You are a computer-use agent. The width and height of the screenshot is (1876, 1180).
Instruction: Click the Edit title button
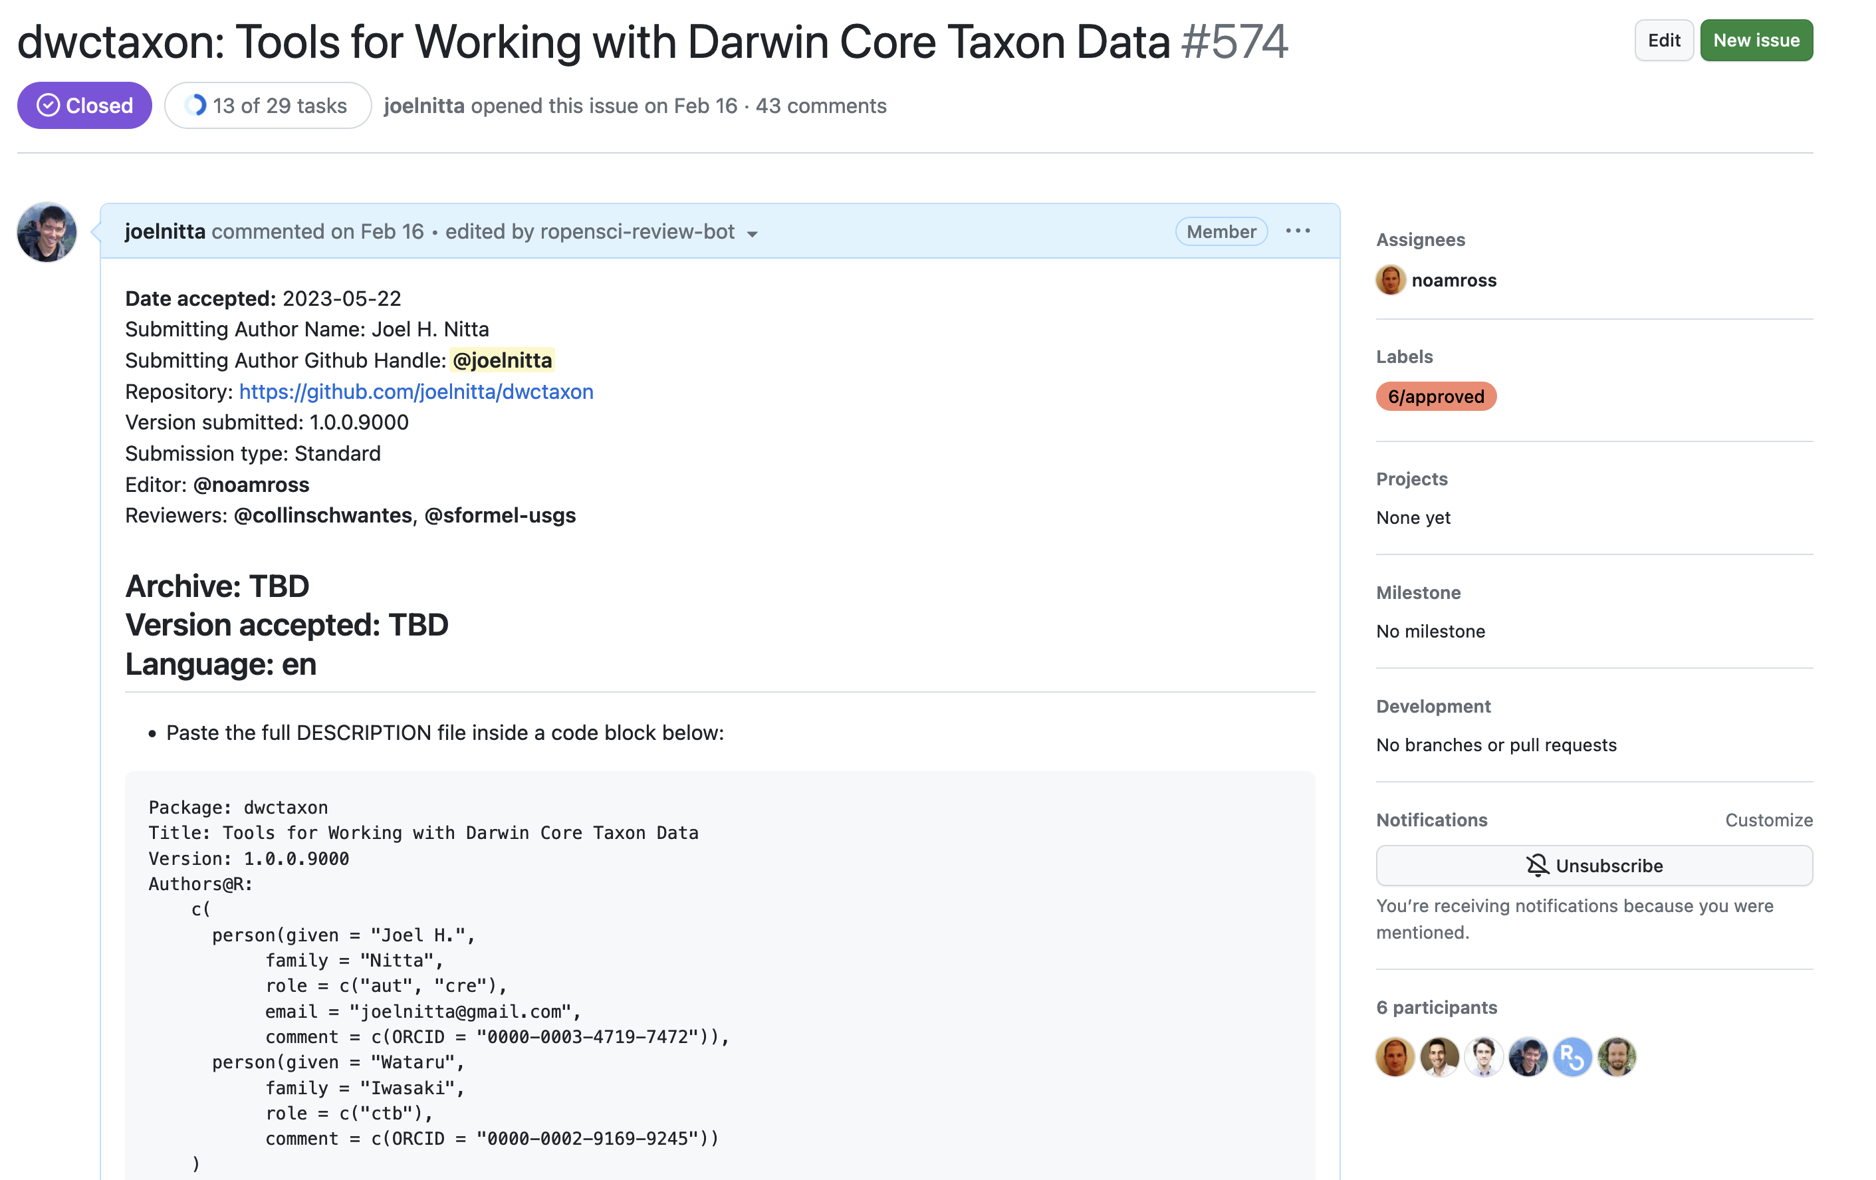coord(1663,41)
